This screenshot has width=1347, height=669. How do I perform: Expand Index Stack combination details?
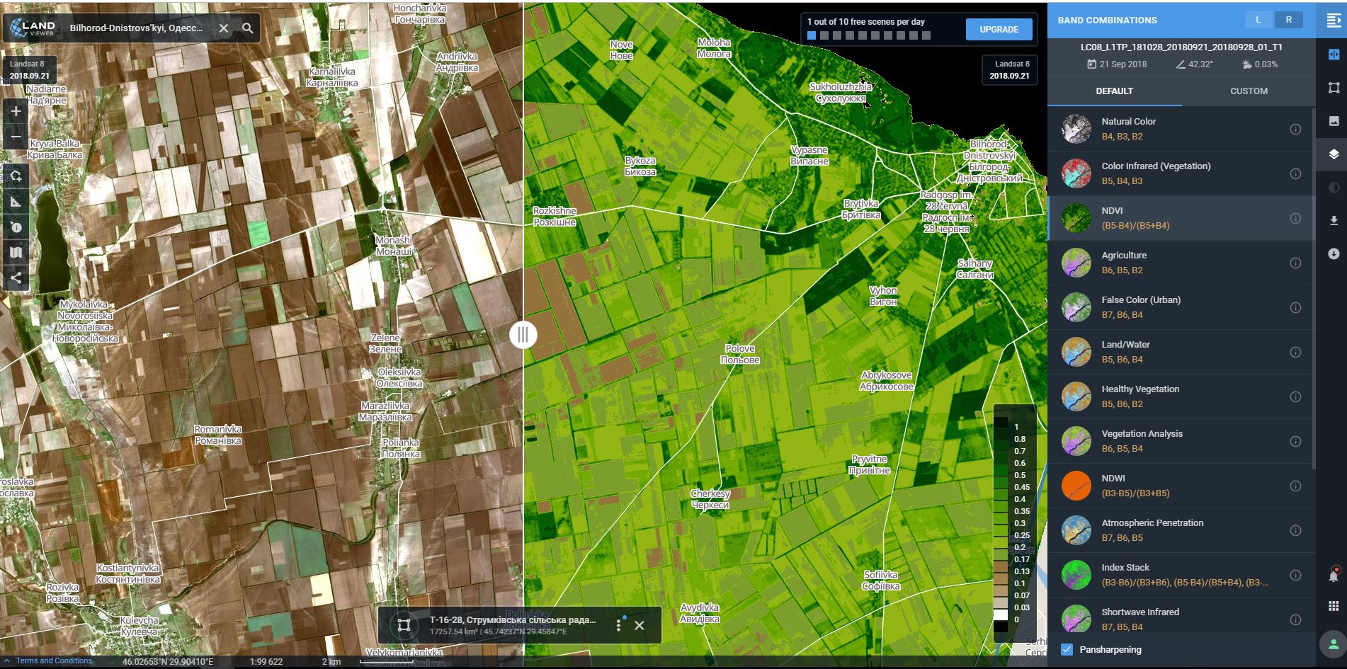click(1295, 575)
